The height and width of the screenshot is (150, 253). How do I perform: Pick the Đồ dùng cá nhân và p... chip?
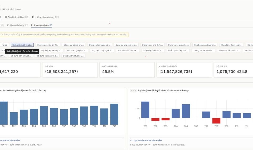(x=47, y=56)
